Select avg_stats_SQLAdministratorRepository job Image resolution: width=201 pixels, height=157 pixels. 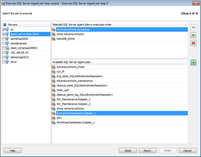coord(122,76)
